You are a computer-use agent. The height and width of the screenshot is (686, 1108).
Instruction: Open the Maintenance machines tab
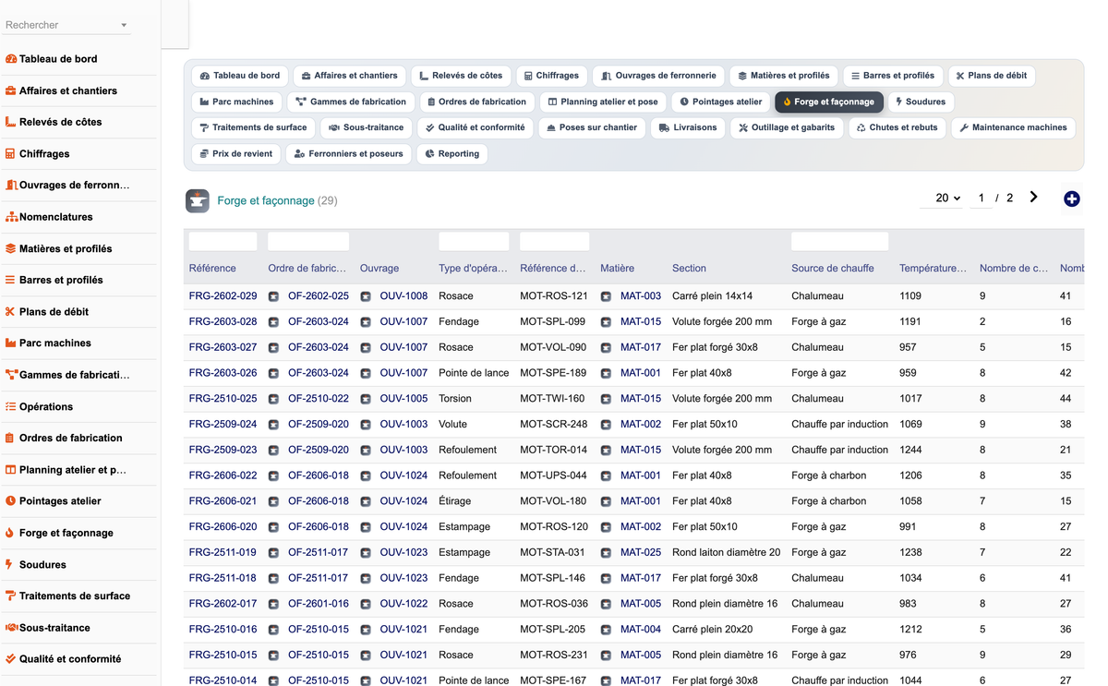(x=1013, y=127)
